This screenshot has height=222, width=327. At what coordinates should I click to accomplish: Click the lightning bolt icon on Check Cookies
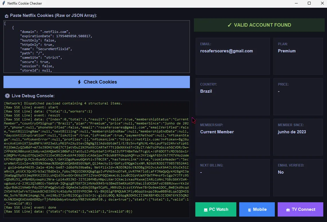[x=79, y=82]
